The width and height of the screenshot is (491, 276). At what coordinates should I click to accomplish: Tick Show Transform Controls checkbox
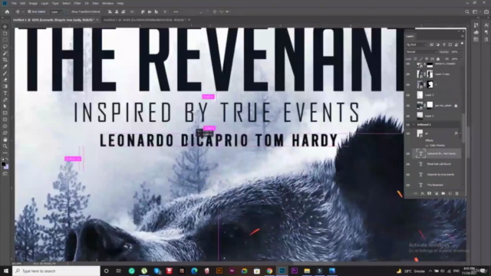click(x=69, y=11)
